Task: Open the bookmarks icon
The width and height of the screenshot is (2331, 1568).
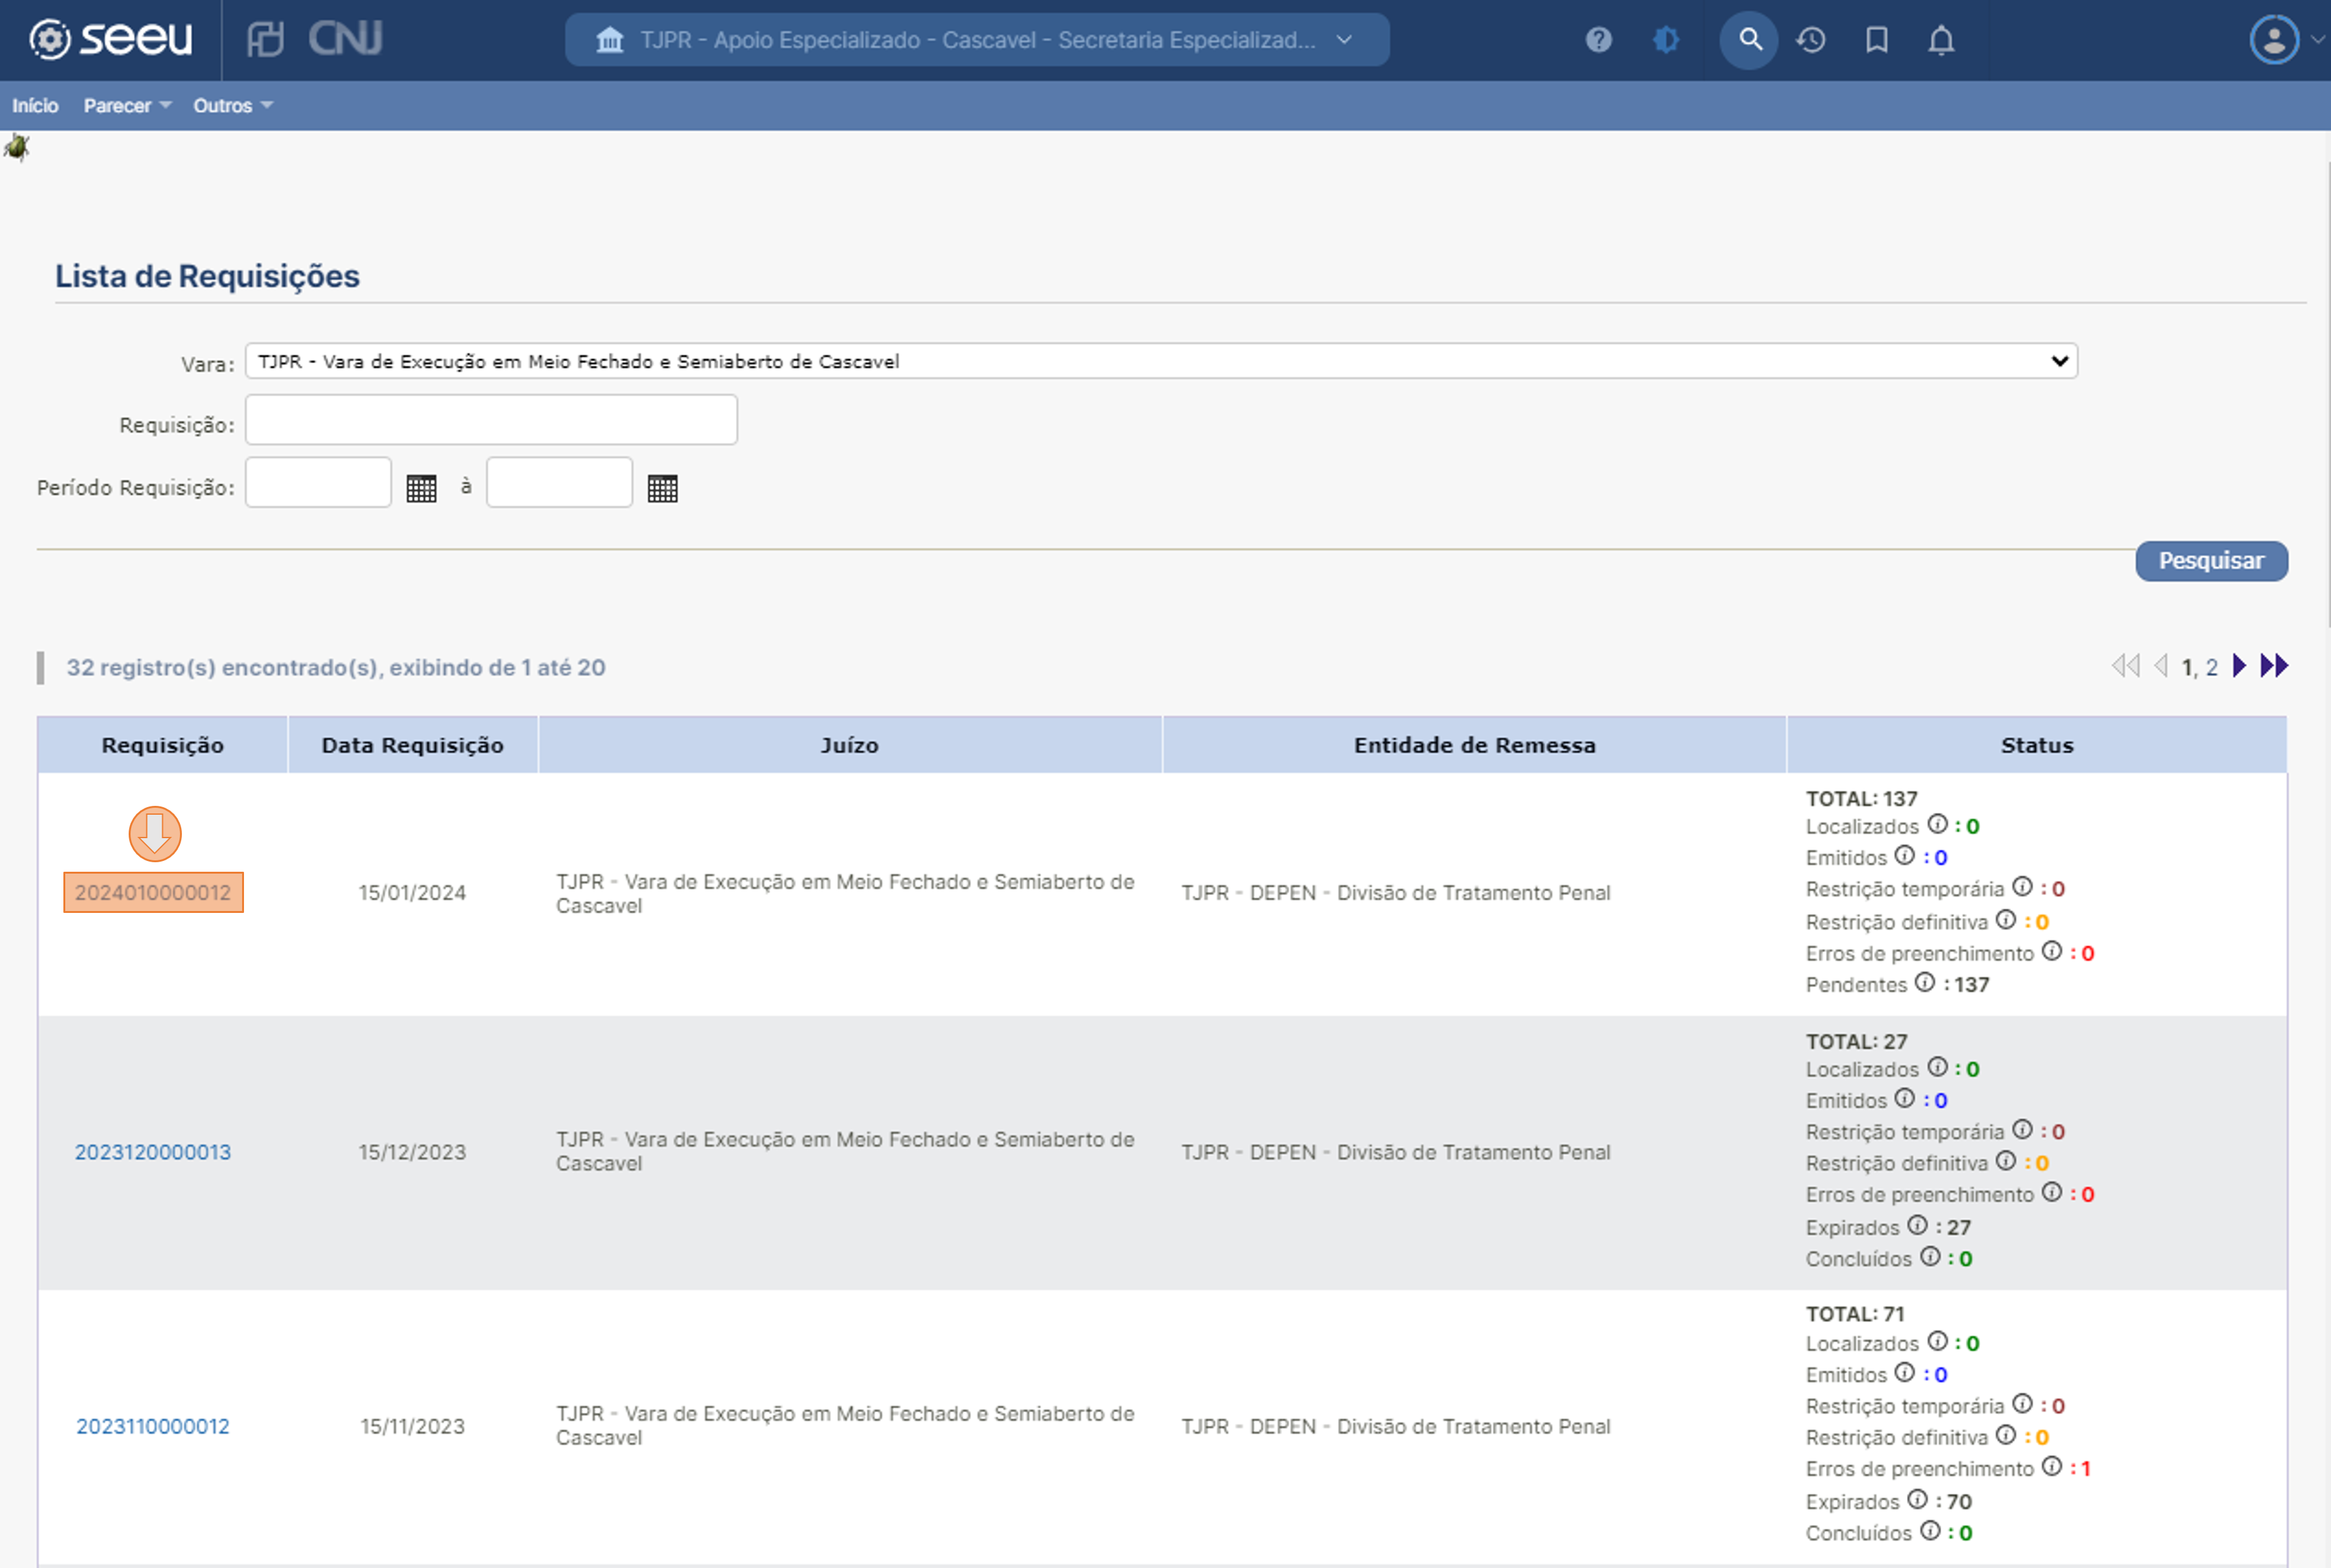Action: pyautogui.click(x=1877, y=40)
